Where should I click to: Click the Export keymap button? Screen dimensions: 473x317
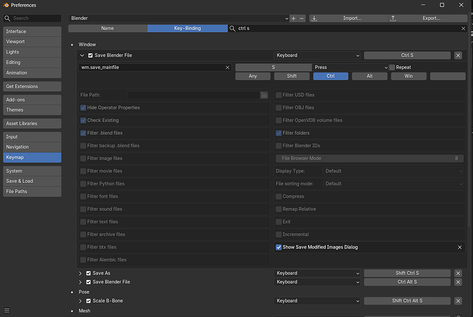coord(428,18)
